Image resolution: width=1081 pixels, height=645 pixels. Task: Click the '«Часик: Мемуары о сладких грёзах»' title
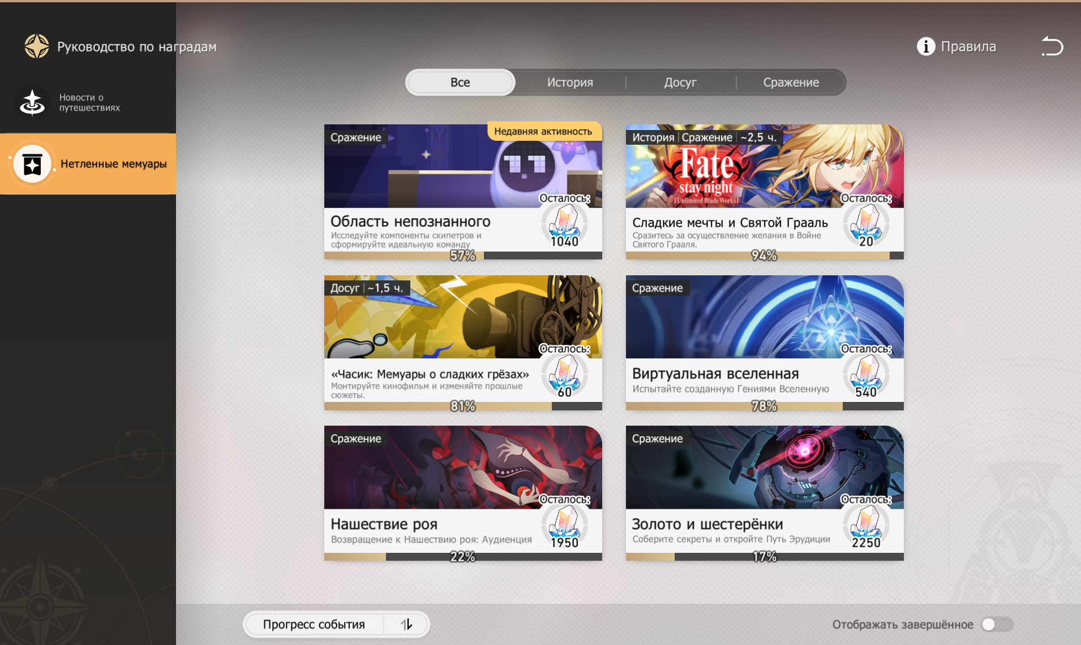430,374
